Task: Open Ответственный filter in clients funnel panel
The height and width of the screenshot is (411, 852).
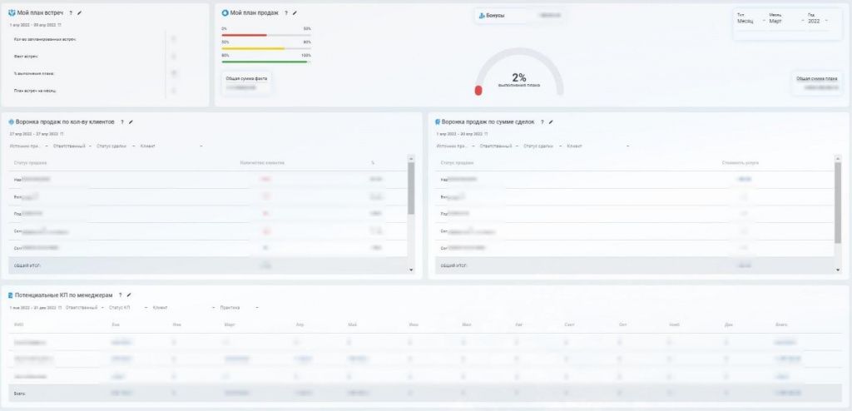Action: (x=72, y=146)
